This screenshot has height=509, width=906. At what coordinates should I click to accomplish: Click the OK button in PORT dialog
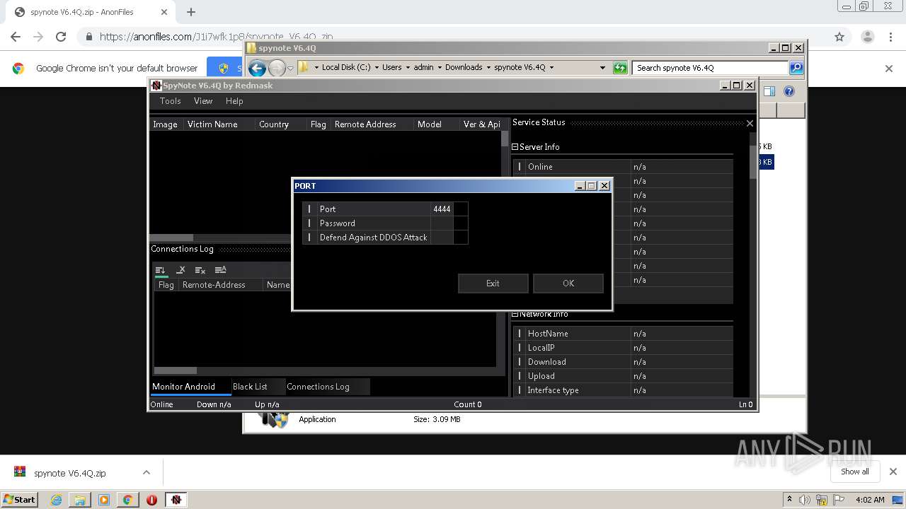click(568, 283)
